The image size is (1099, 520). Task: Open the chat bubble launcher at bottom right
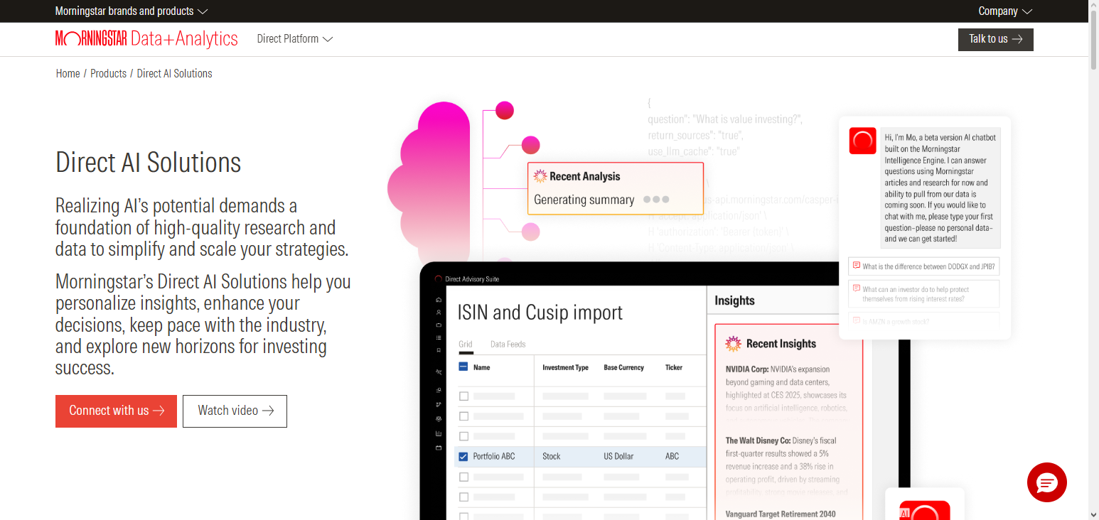(1046, 482)
